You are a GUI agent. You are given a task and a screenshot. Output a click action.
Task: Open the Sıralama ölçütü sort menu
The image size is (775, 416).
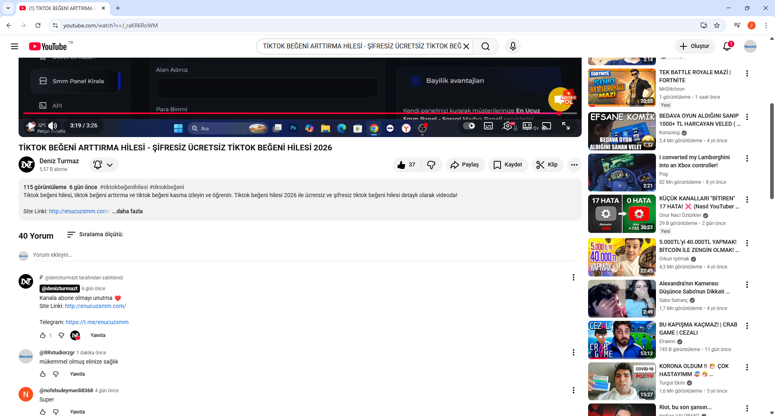[95, 235]
